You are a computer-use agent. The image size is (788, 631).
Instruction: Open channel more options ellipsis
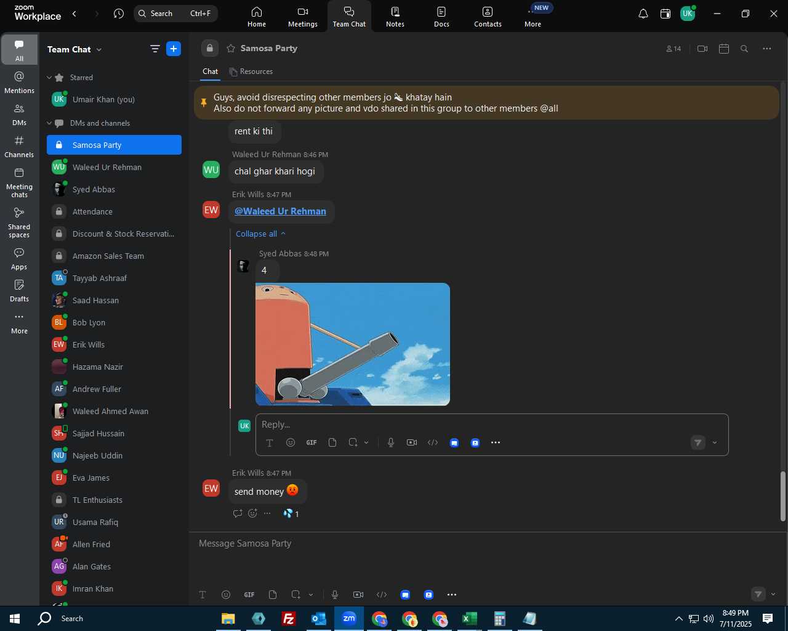767,49
